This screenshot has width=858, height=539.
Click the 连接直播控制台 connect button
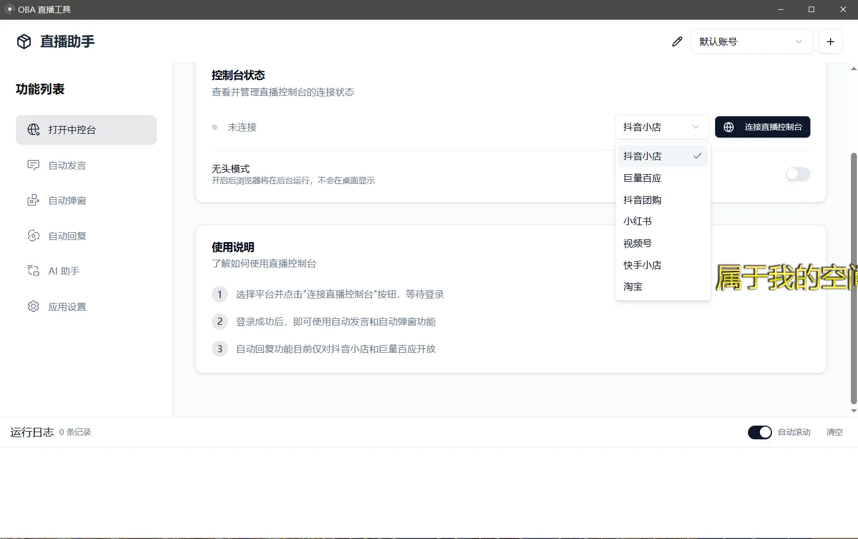tap(762, 127)
